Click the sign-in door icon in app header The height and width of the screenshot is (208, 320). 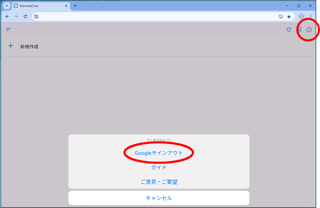click(x=299, y=29)
